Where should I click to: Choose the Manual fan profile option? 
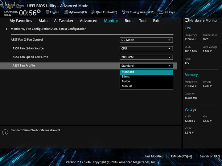pos(146,86)
